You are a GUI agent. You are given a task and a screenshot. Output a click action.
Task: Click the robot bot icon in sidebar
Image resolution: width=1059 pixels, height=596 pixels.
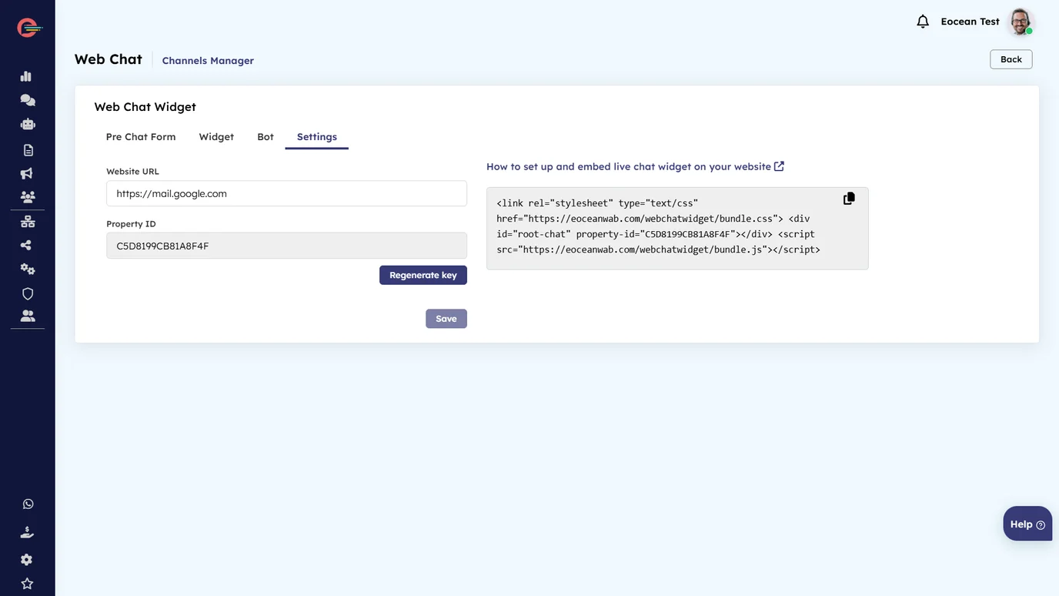pos(28,124)
